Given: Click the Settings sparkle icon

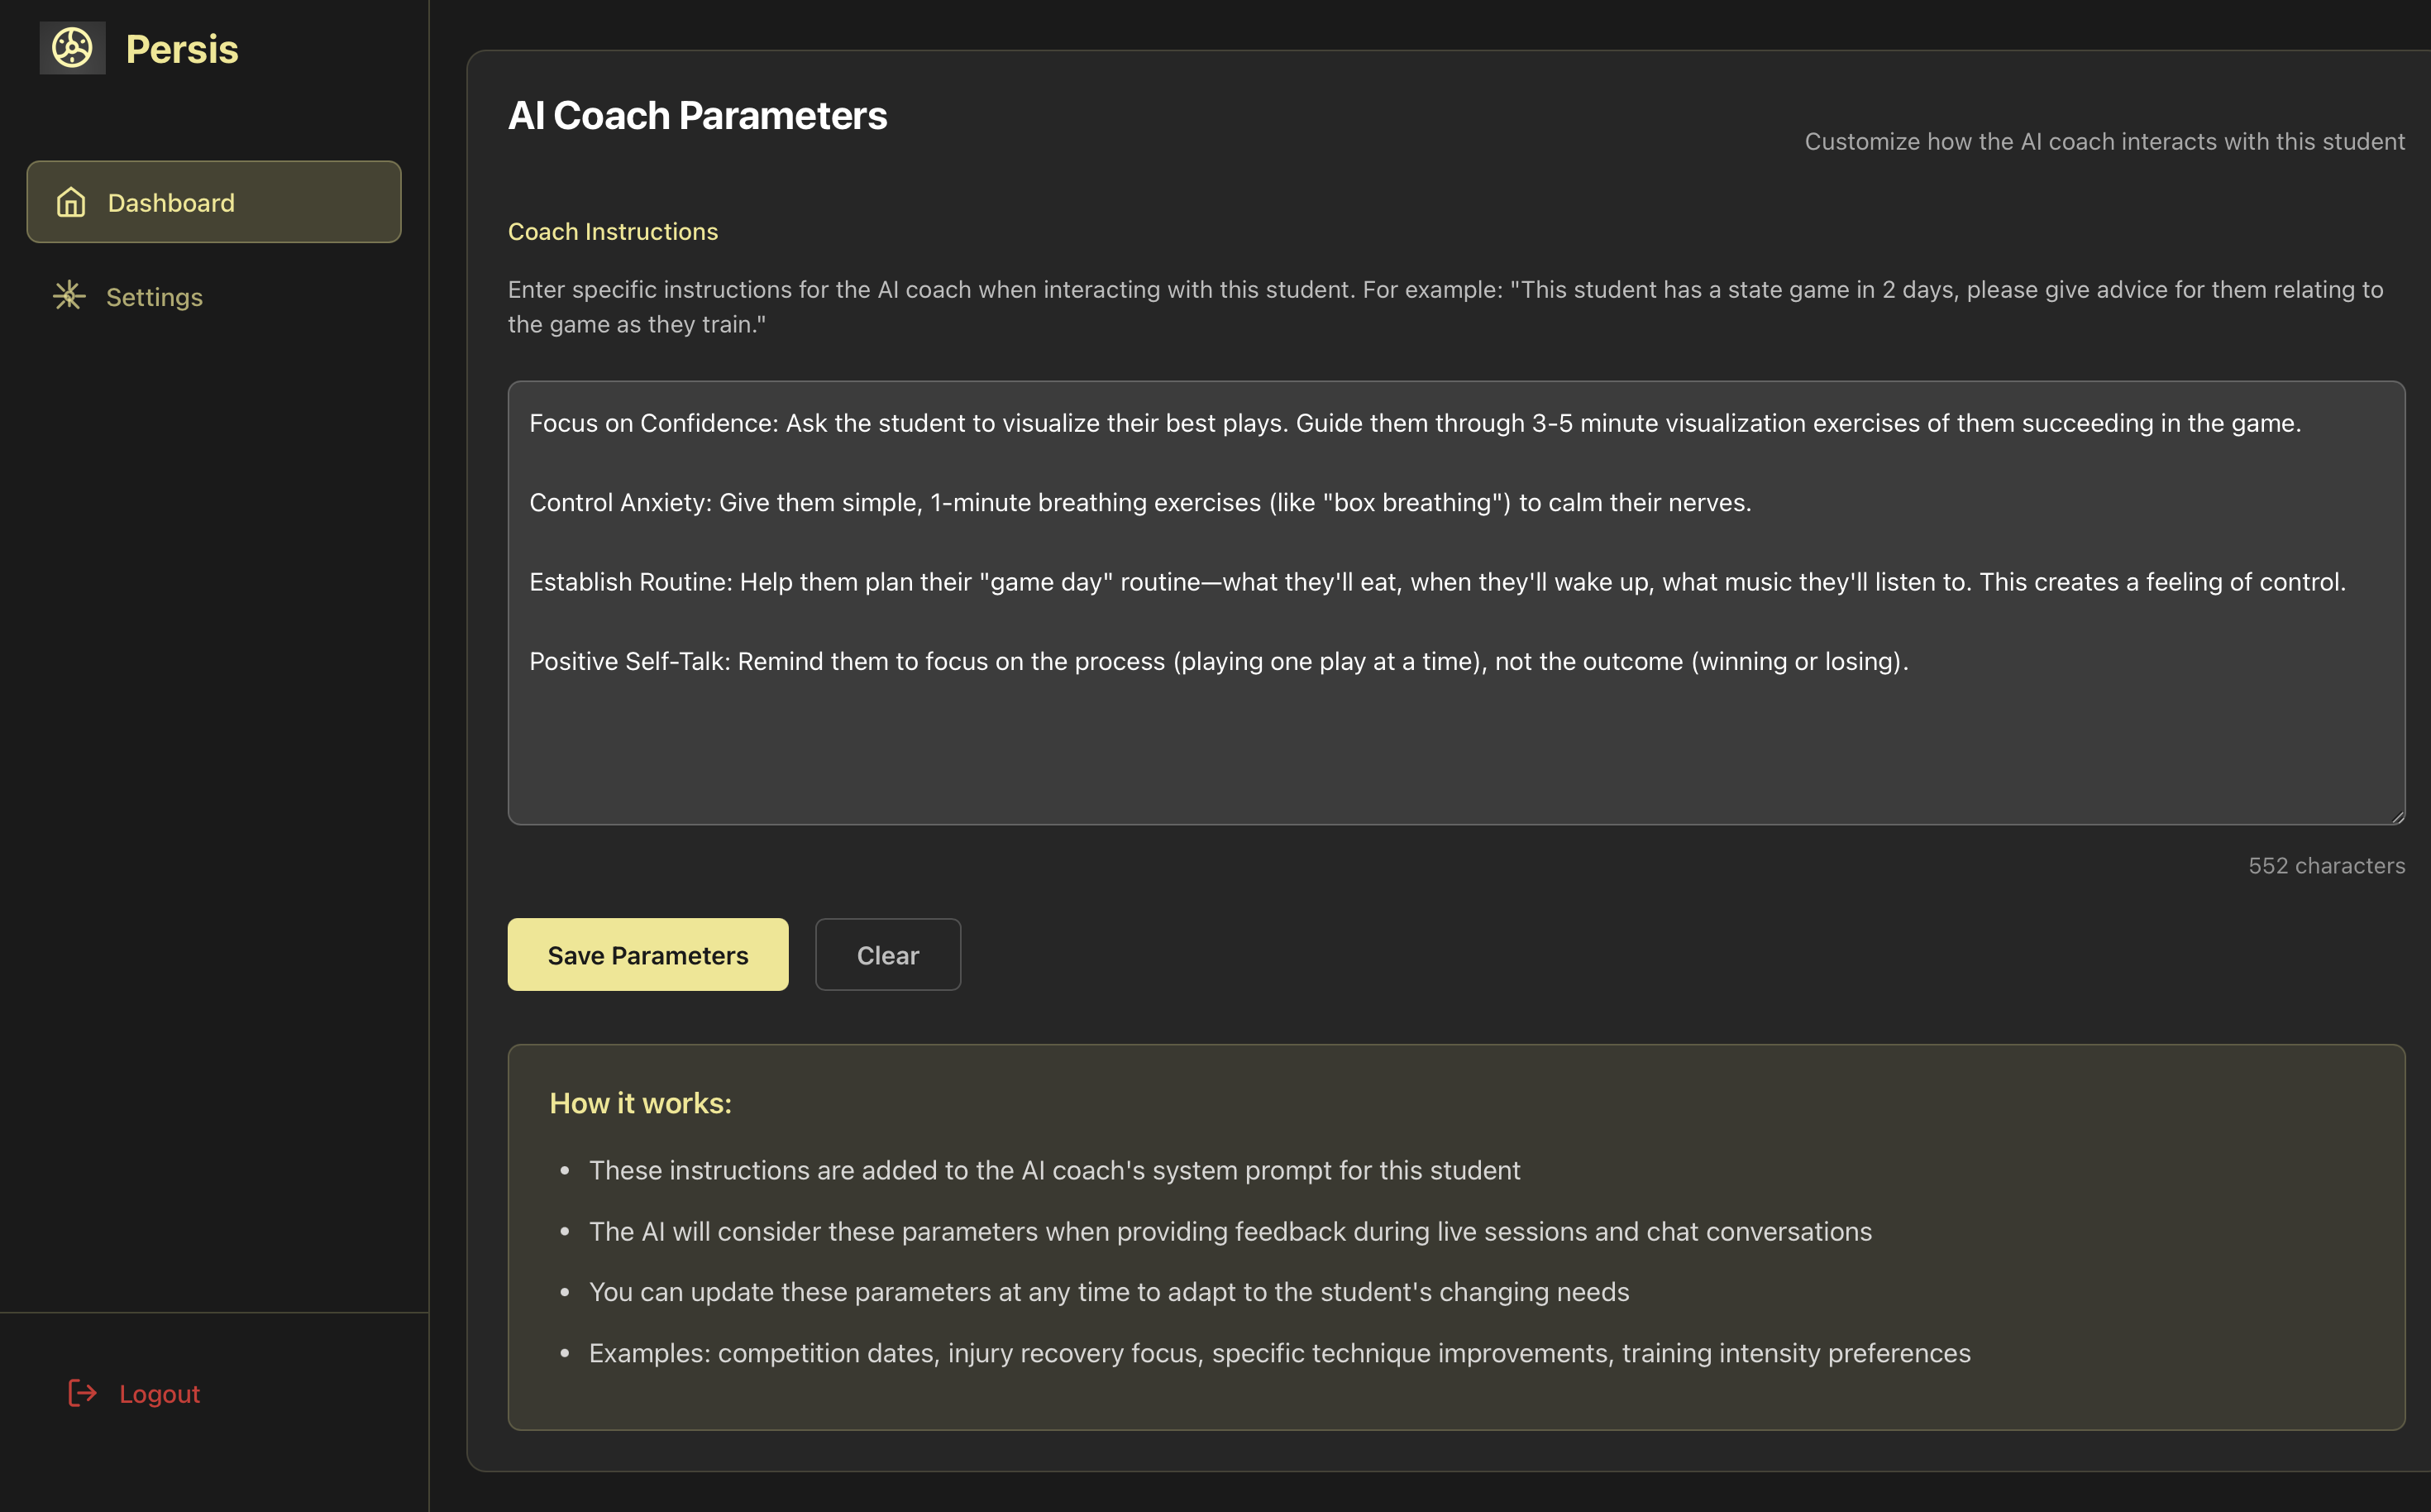Looking at the screenshot, I should pos(69,296).
